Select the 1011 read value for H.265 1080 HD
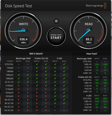 tap(105, 101)
